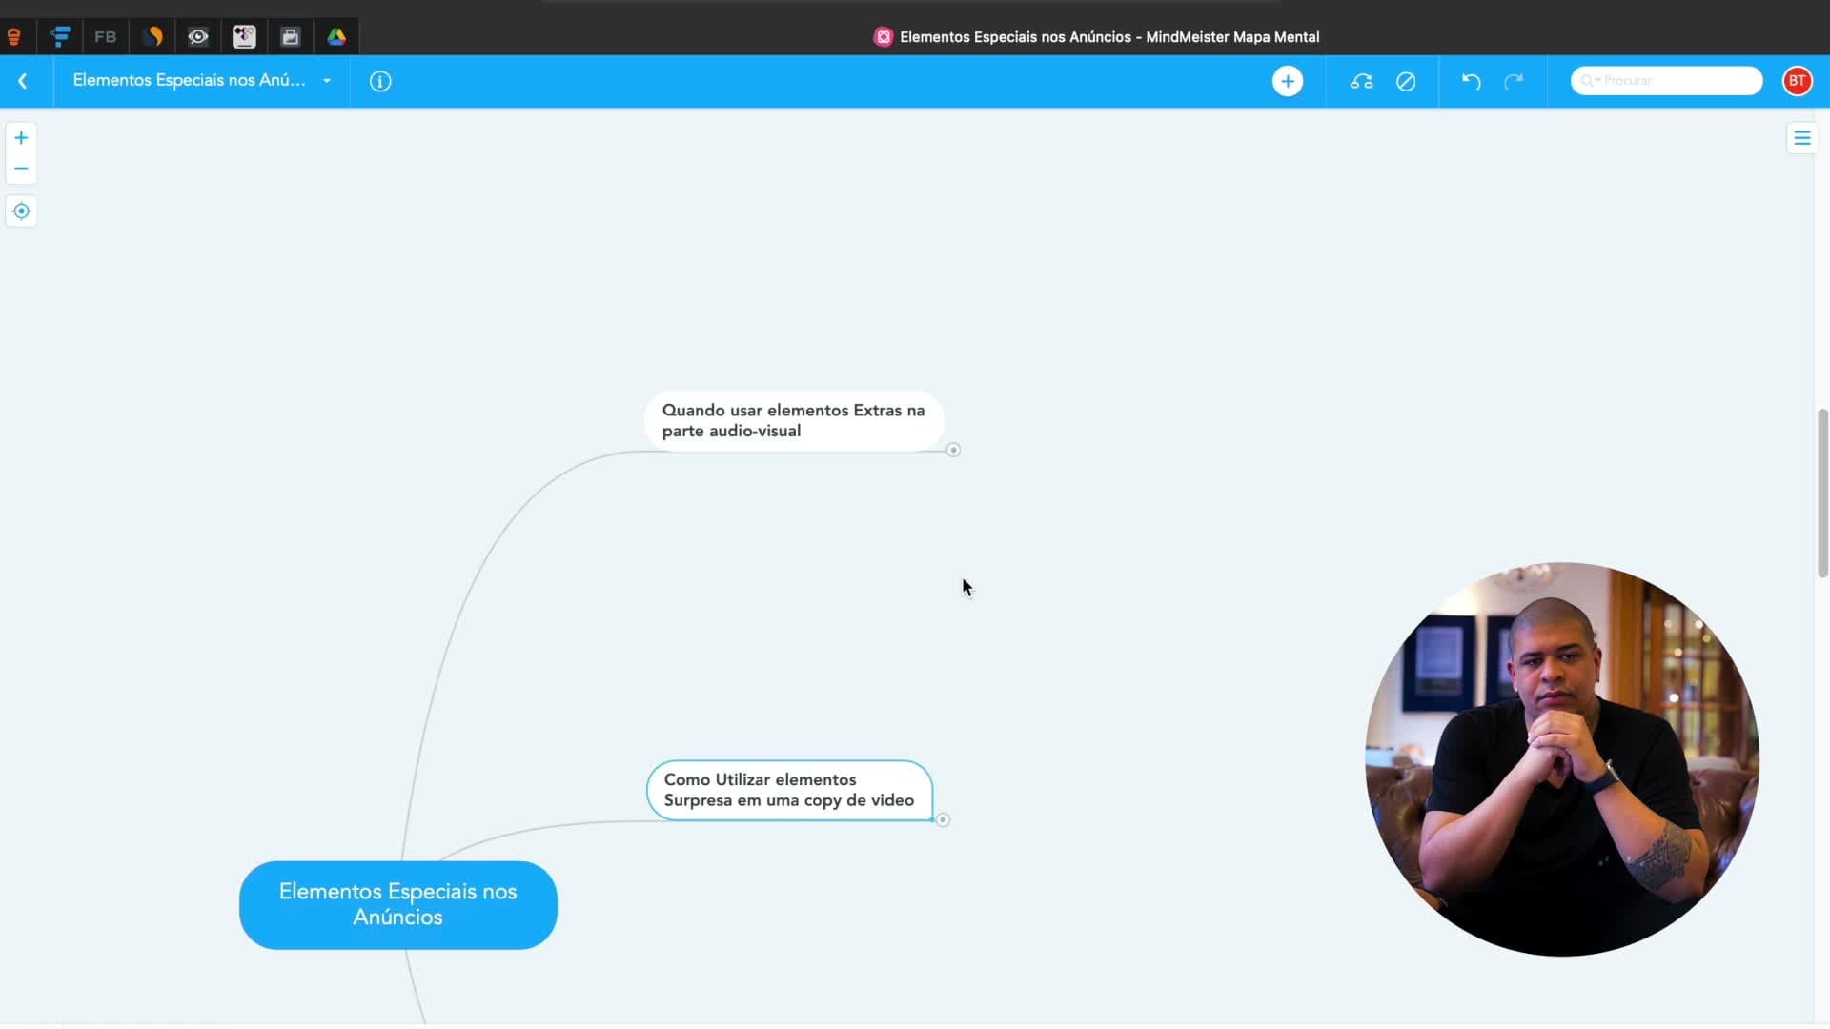Focus the Procurar search field

click(1666, 81)
